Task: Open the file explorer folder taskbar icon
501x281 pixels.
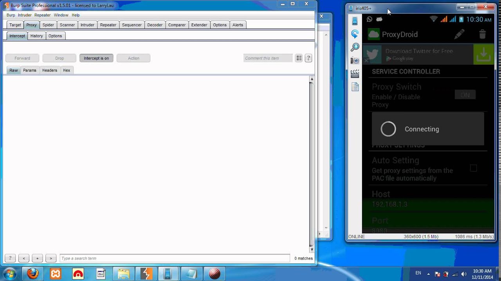Action: pyautogui.click(x=123, y=274)
